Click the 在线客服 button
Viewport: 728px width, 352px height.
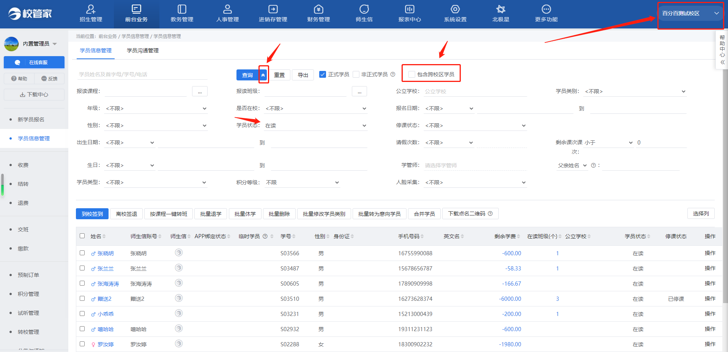[34, 62]
